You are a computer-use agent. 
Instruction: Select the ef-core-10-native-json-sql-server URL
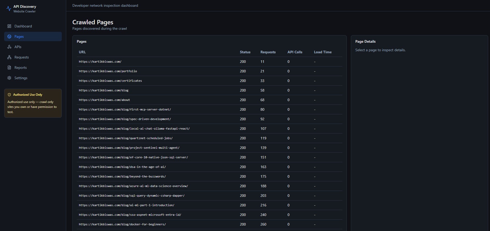pos(133,157)
